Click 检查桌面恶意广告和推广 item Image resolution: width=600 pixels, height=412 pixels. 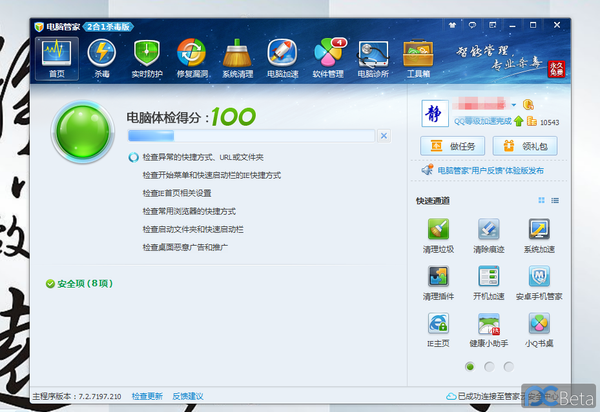click(x=185, y=247)
